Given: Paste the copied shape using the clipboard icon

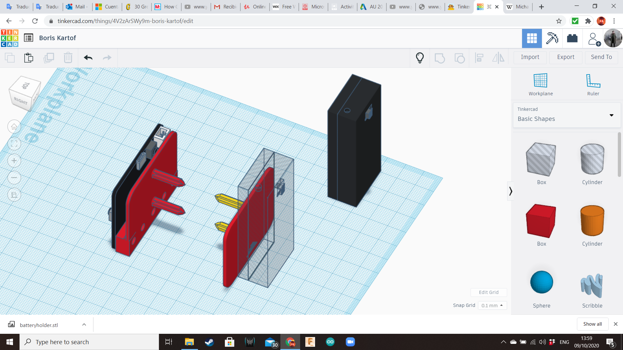Looking at the screenshot, I should pyautogui.click(x=29, y=57).
